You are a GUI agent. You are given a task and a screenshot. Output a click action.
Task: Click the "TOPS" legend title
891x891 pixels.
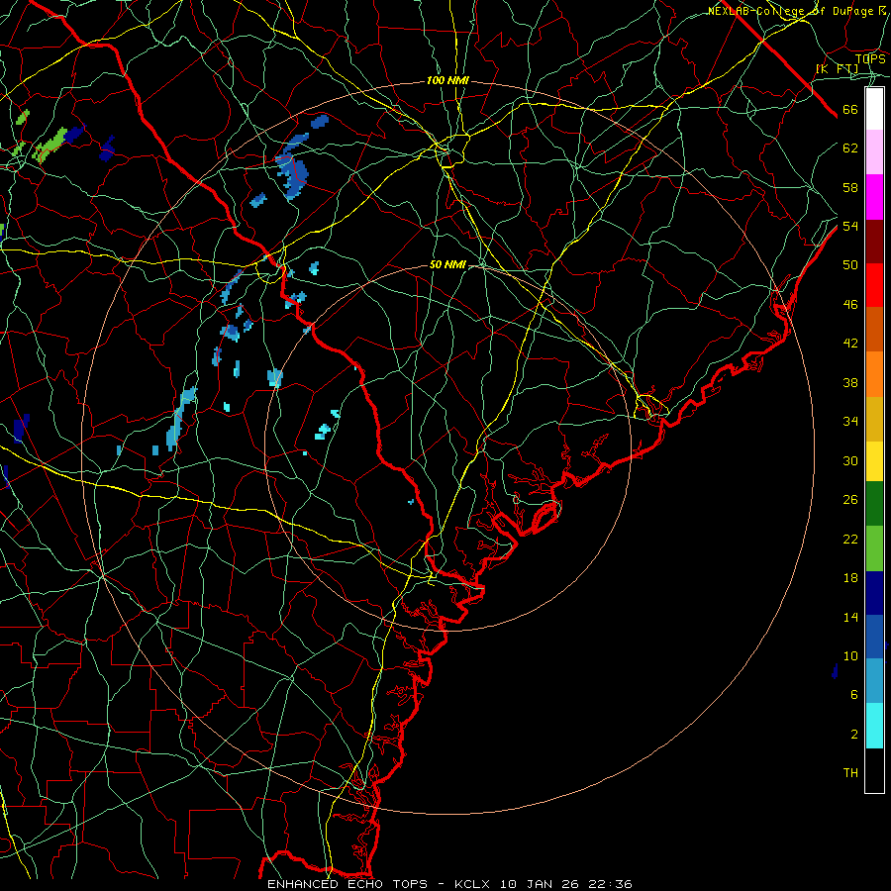point(870,59)
